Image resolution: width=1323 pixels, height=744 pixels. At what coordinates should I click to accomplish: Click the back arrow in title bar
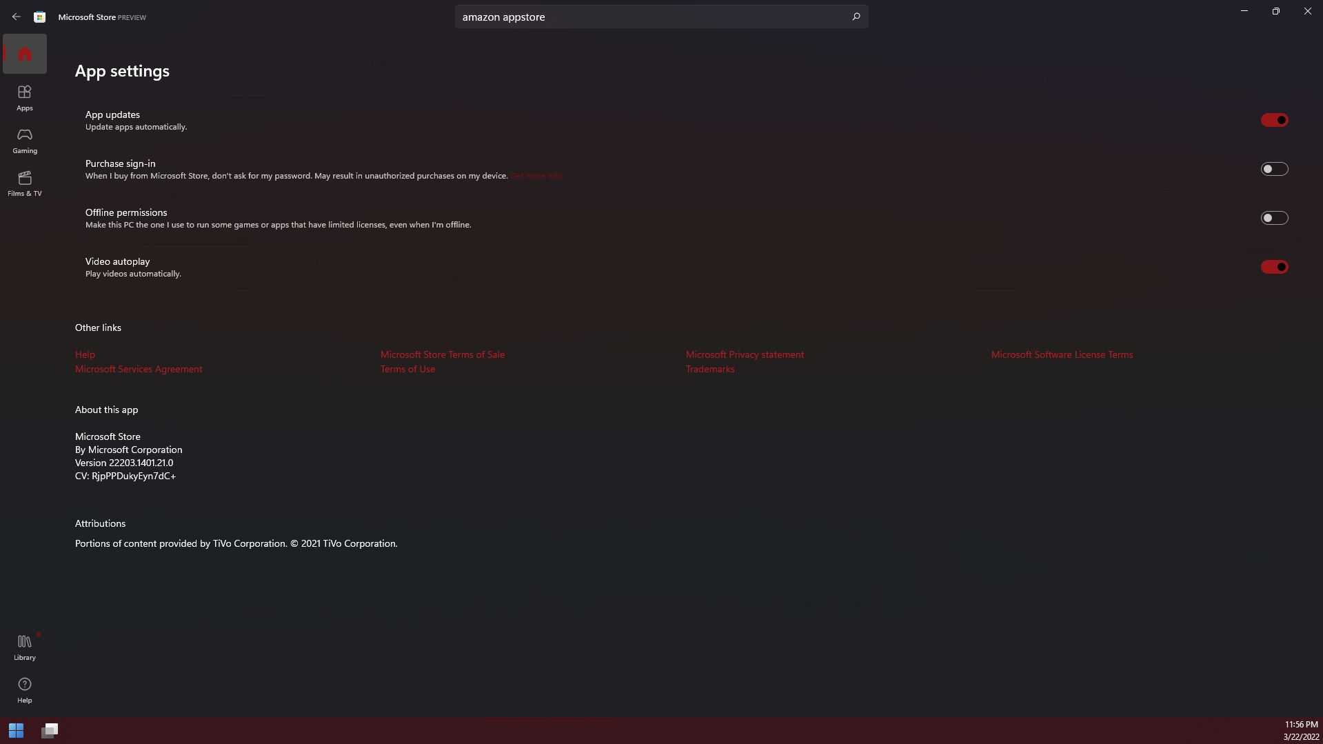pos(16,17)
